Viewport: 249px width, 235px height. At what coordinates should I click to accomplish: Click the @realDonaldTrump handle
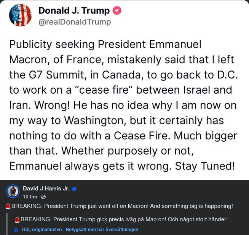click(x=75, y=22)
